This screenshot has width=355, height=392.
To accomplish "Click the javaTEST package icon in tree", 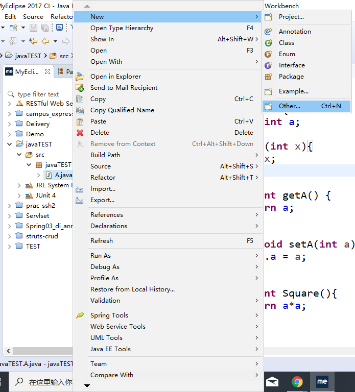I will coord(39,165).
